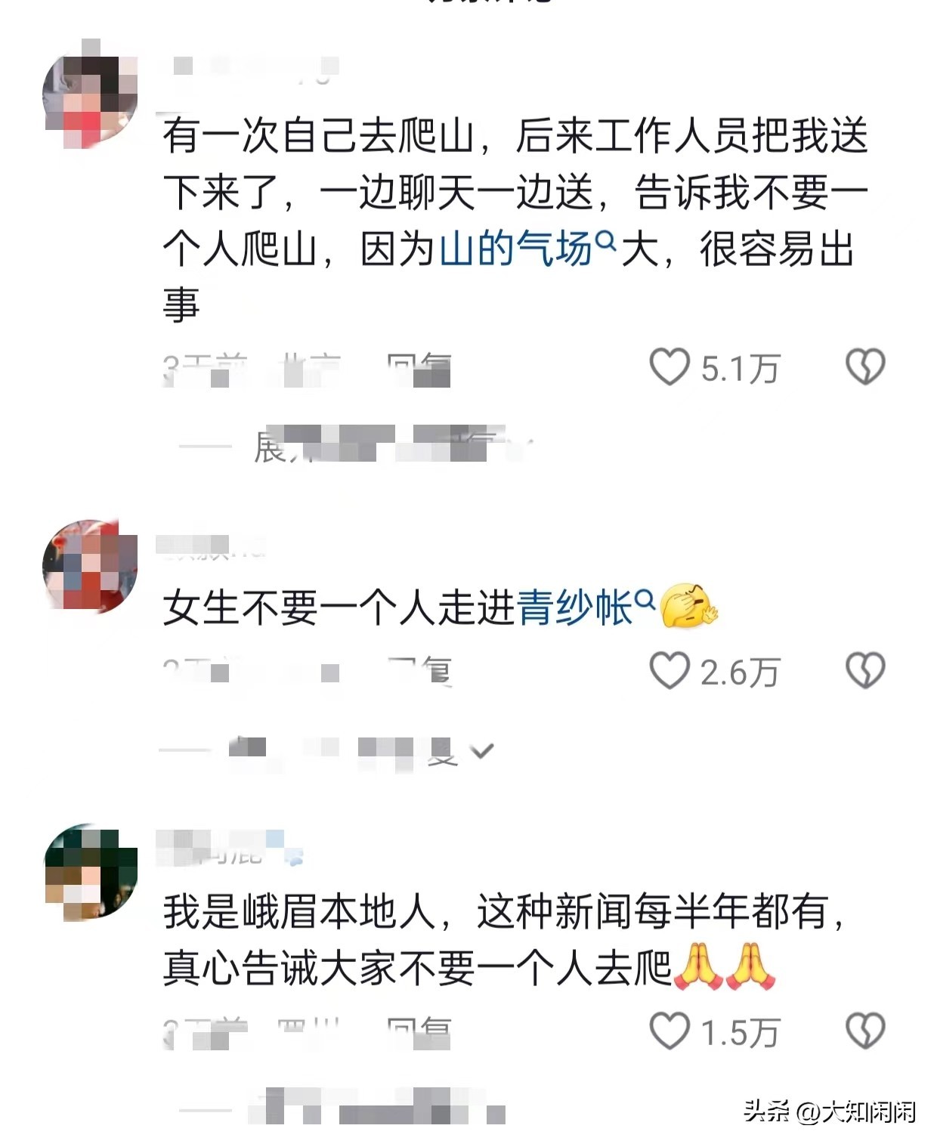Open the second commenter's avatar
The image size is (937, 1144).
coord(90,566)
